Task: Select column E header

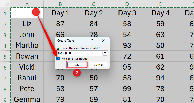Action: pyautogui.click(x=160, y=4)
